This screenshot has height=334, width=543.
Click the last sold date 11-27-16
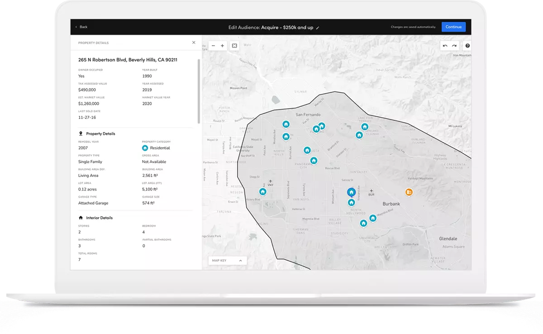(87, 117)
